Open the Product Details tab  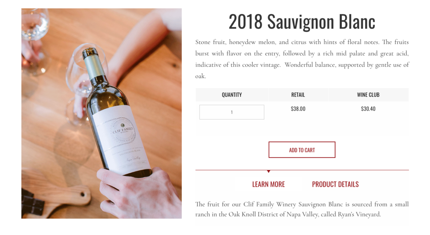point(335,184)
